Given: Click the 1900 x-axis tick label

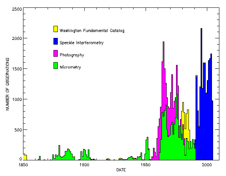Looking at the screenshot, I should point(84,165).
